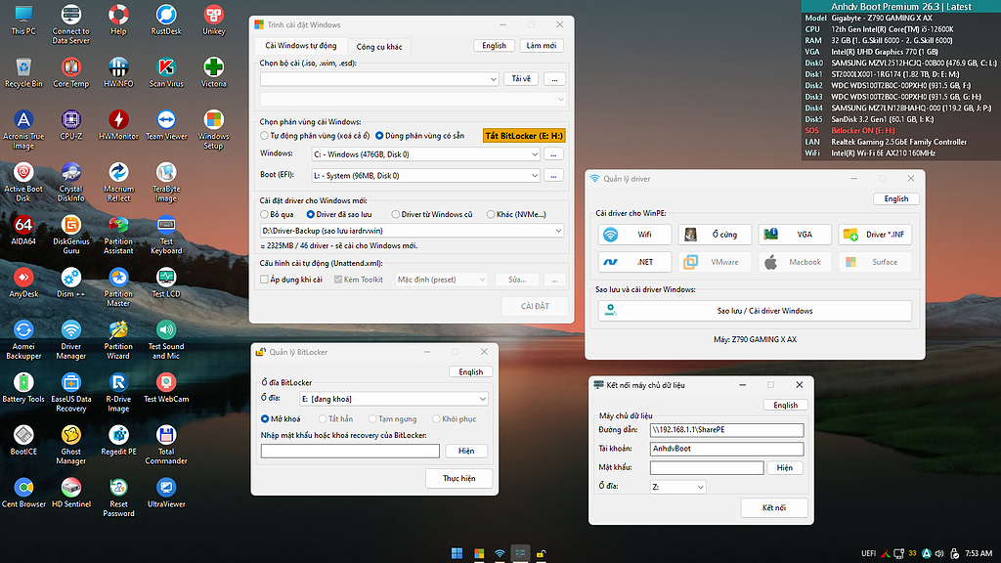Click Wifi driver button for WinPE
Image resolution: width=1001 pixels, height=563 pixels.
pyautogui.click(x=634, y=235)
